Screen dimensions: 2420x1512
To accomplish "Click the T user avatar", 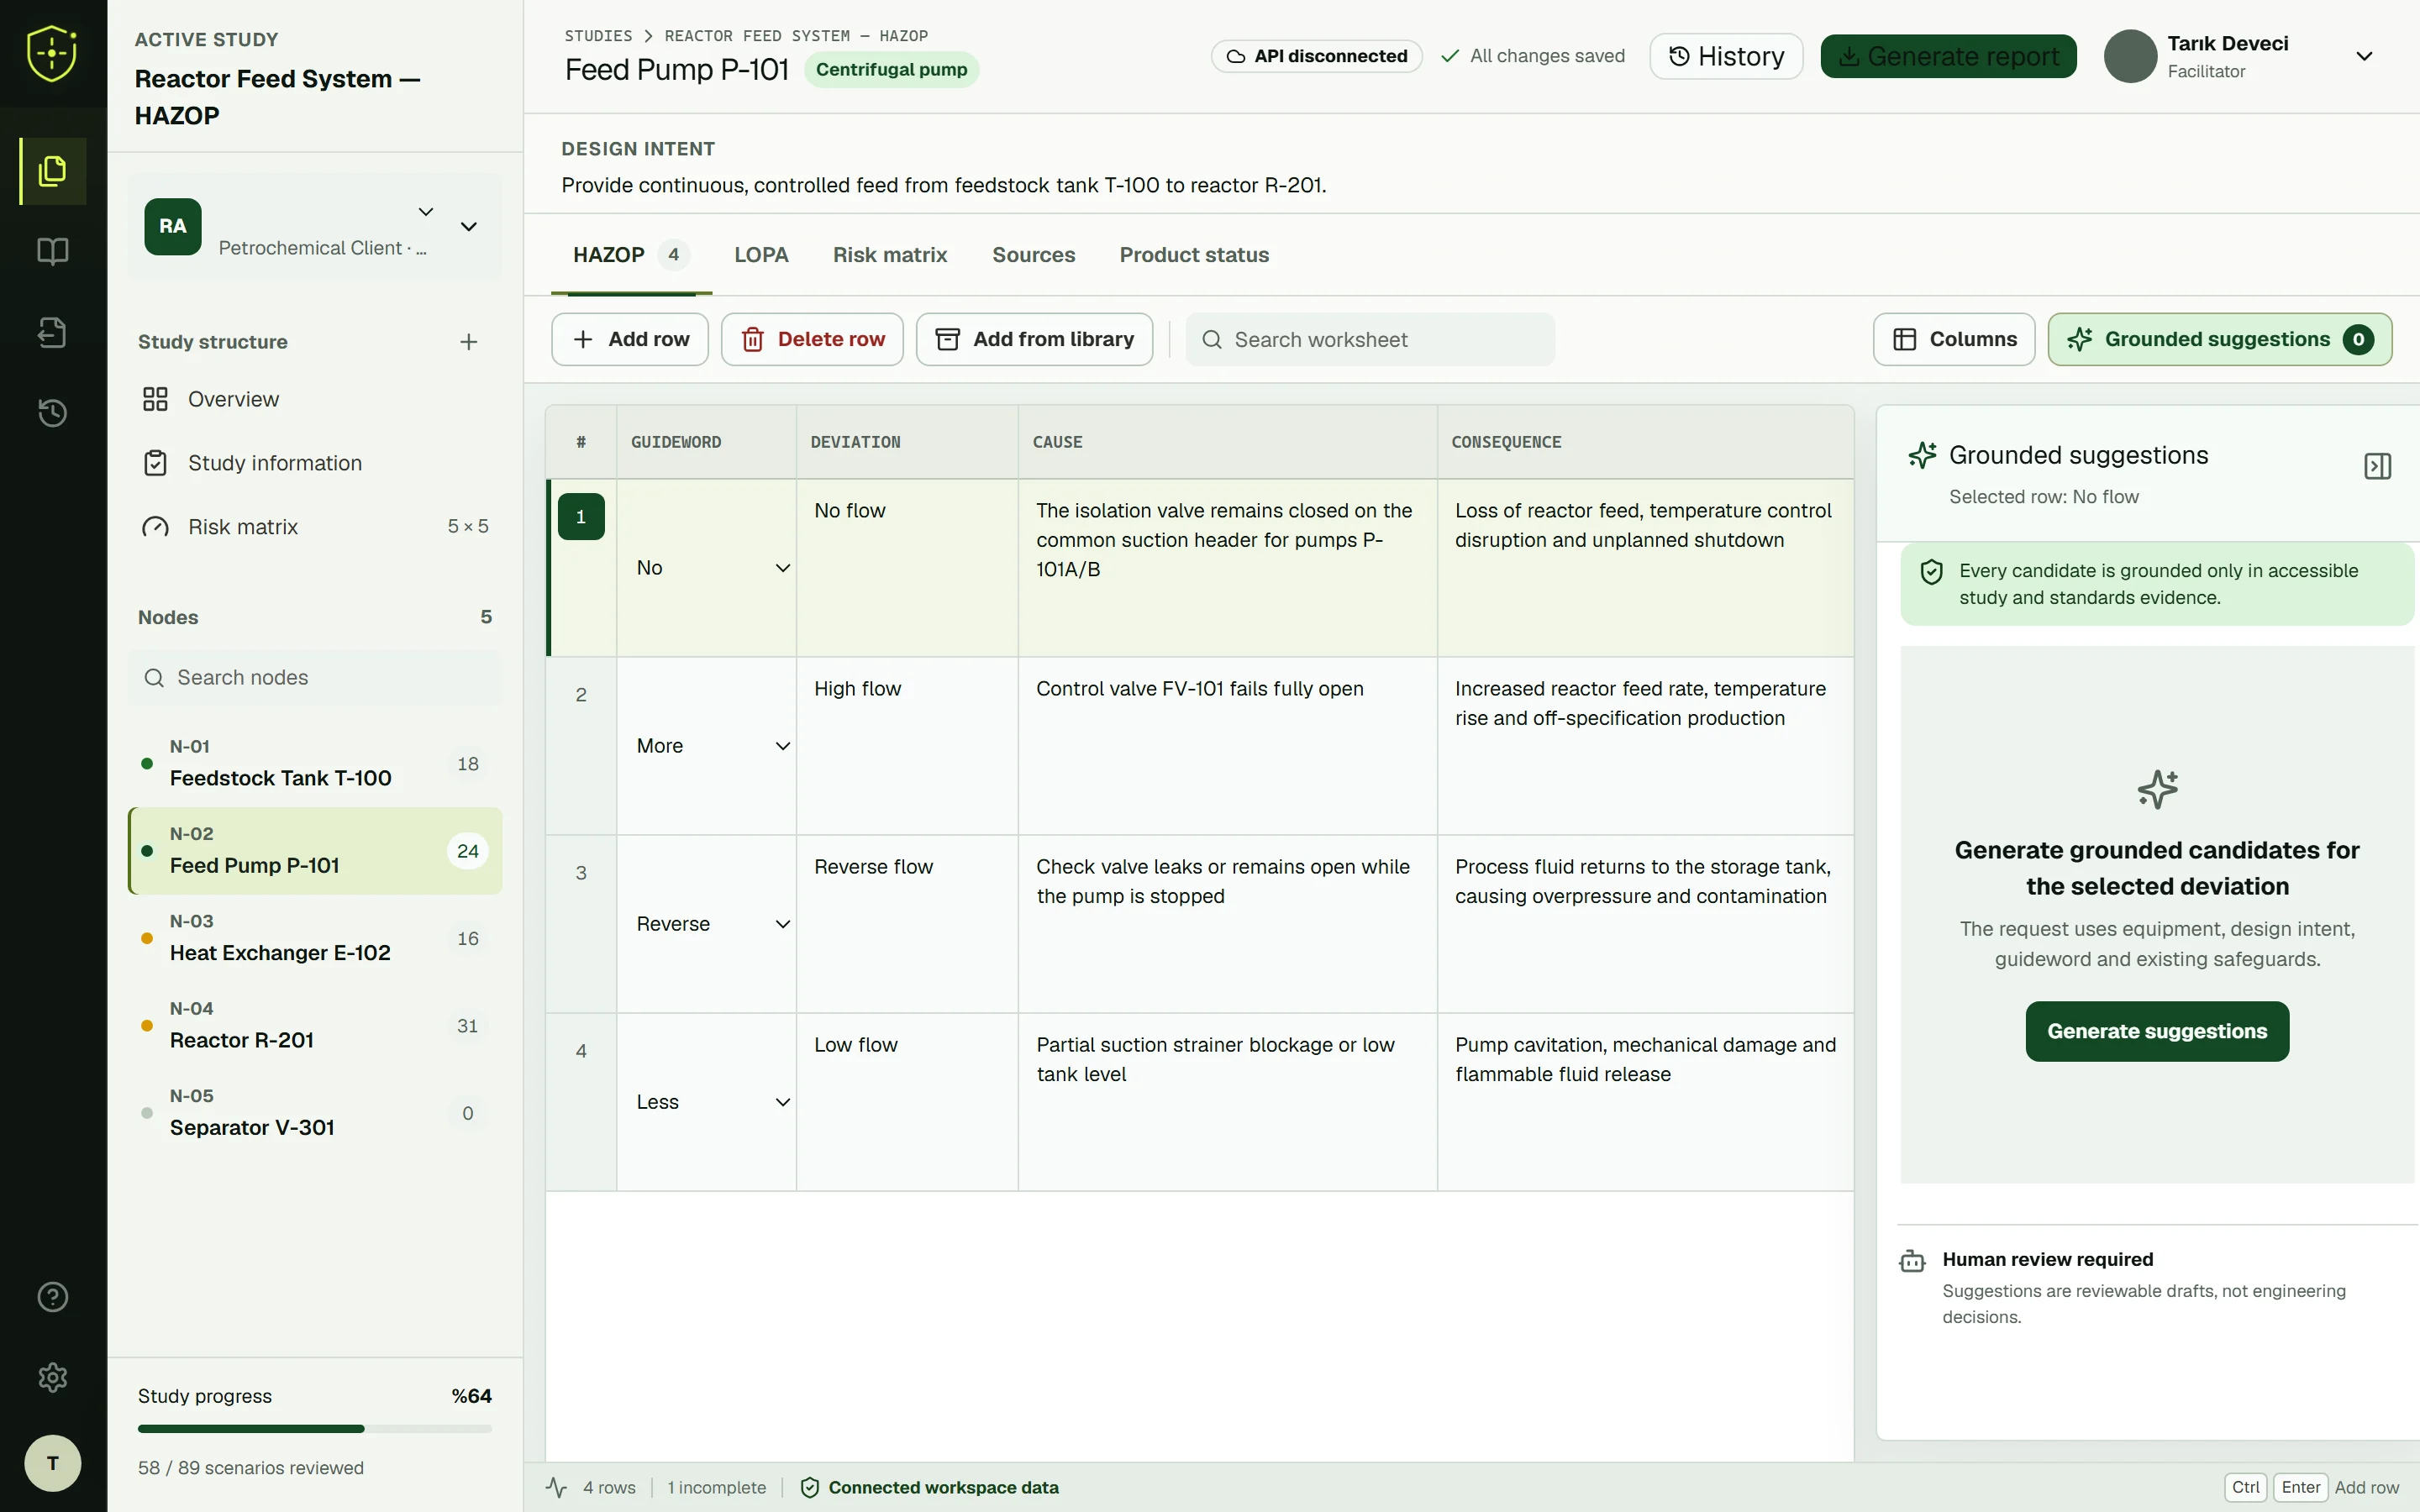I will pos(53,1463).
